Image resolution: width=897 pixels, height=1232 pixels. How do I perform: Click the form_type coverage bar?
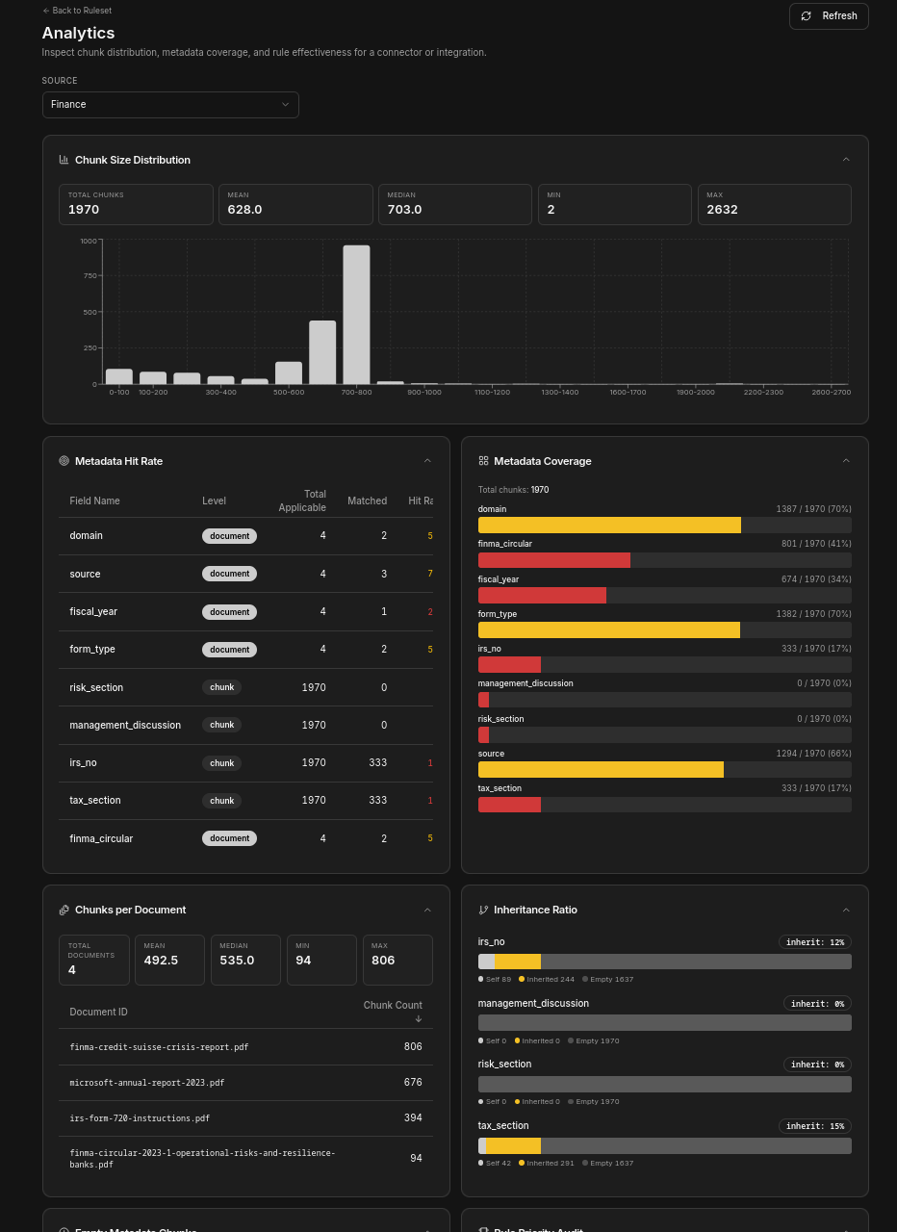[x=664, y=629]
